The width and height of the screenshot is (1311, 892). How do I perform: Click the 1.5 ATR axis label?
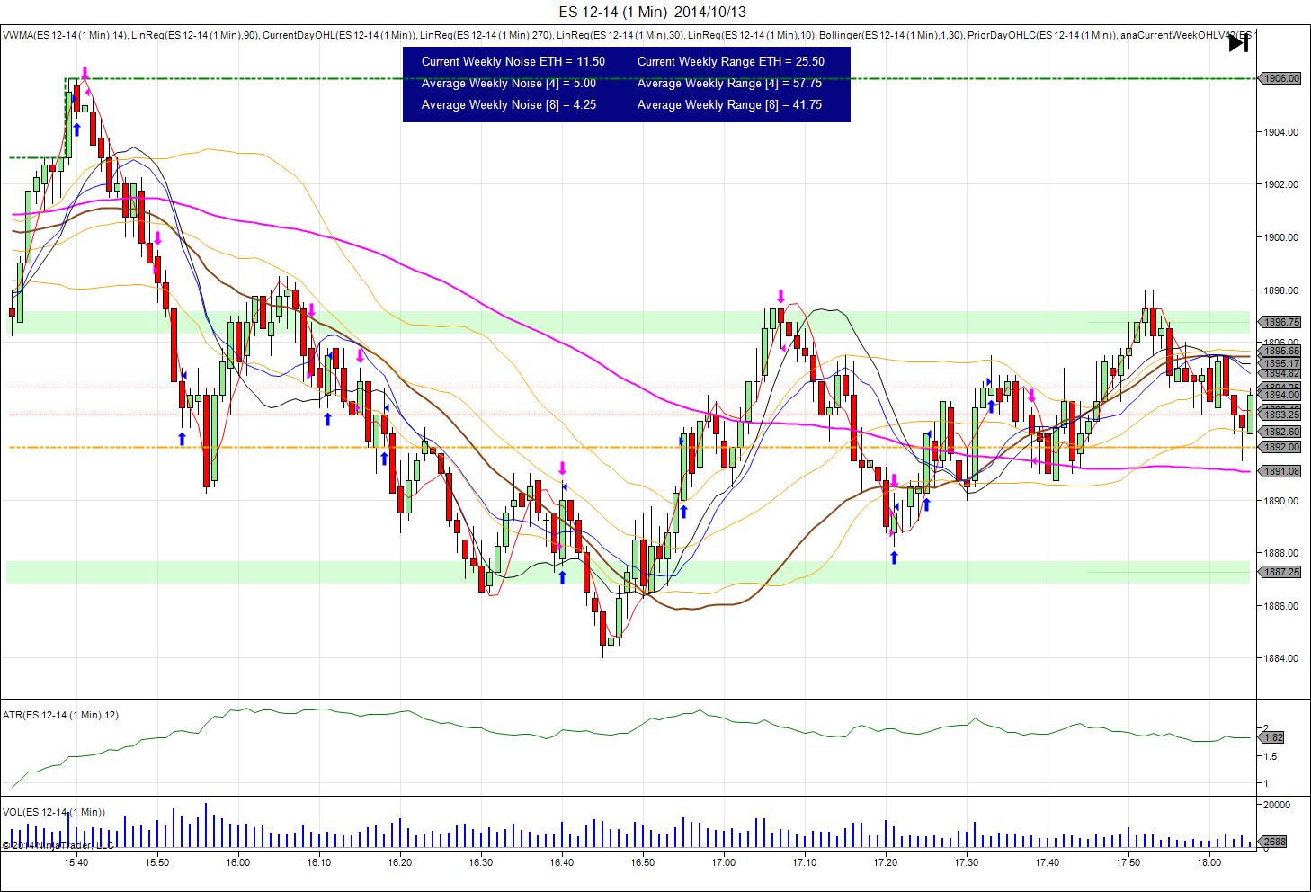1270,757
